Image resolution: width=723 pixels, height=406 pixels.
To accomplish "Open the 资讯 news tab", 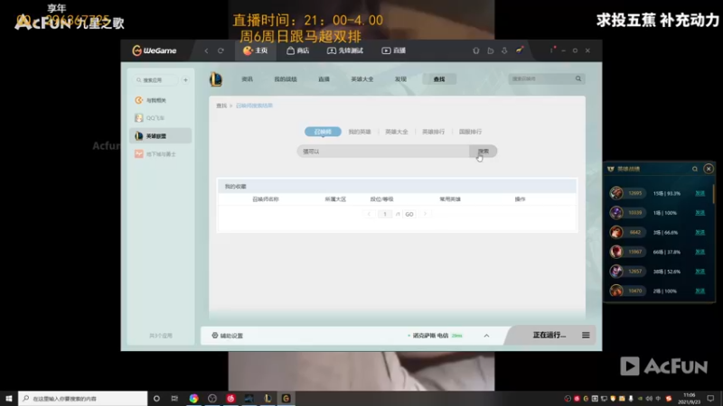I will tap(247, 79).
